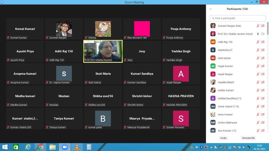The image size is (269, 151).
Task: Select Akanksha-67 in the participants list
Action: (x=225, y=50)
